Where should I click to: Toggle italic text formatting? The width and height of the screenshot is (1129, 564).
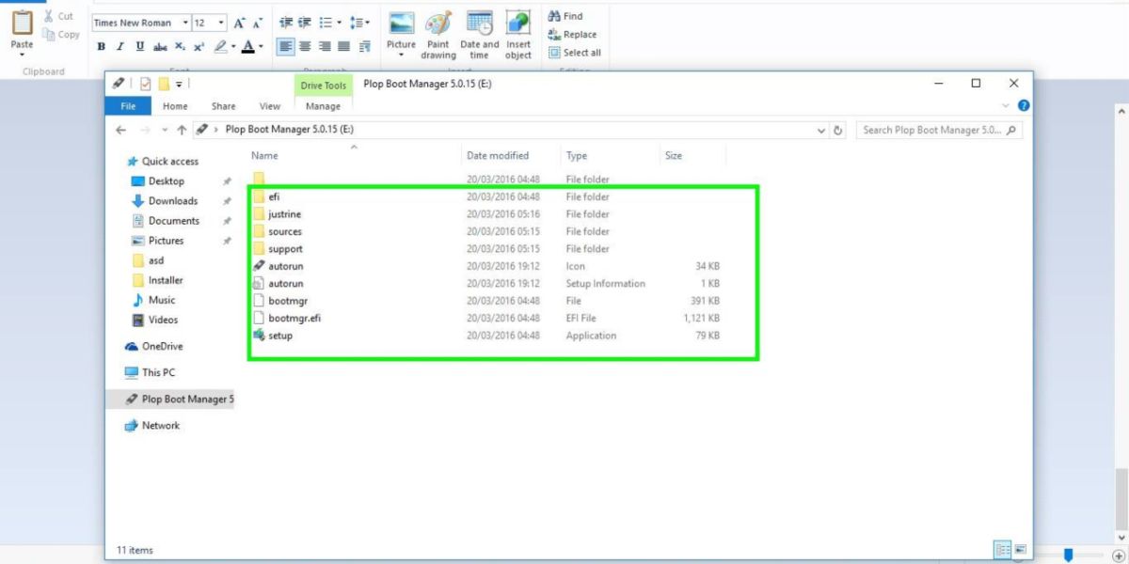[120, 47]
